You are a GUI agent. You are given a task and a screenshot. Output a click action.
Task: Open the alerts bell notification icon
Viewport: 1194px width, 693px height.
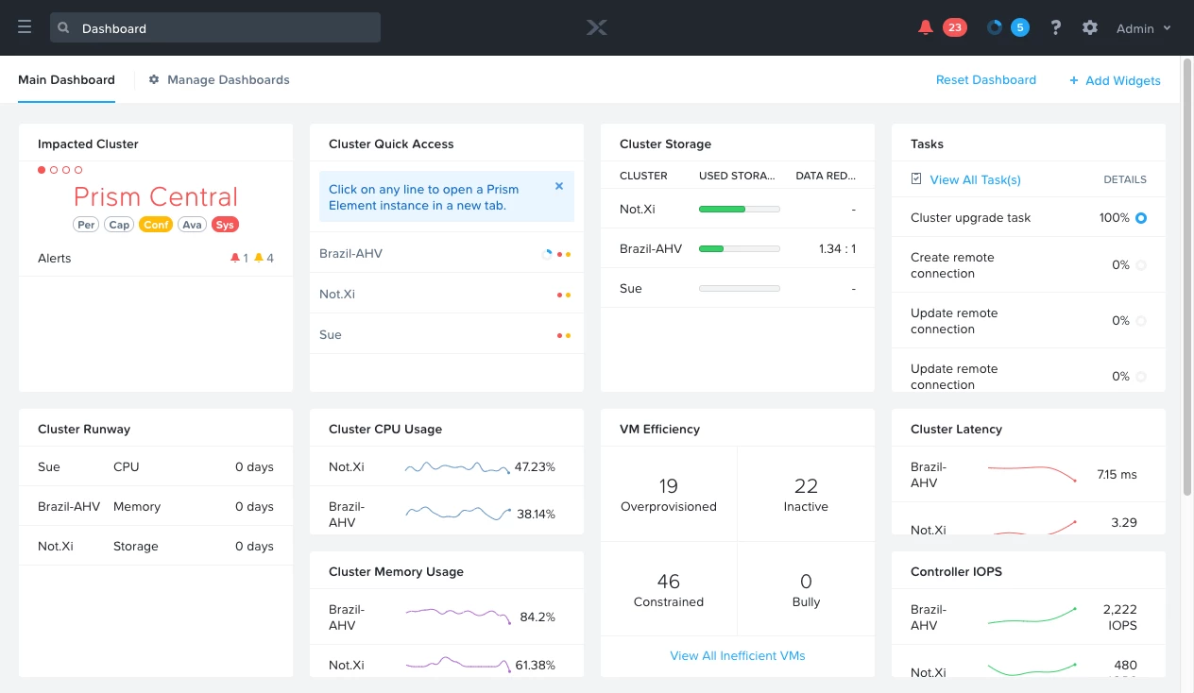click(x=926, y=27)
